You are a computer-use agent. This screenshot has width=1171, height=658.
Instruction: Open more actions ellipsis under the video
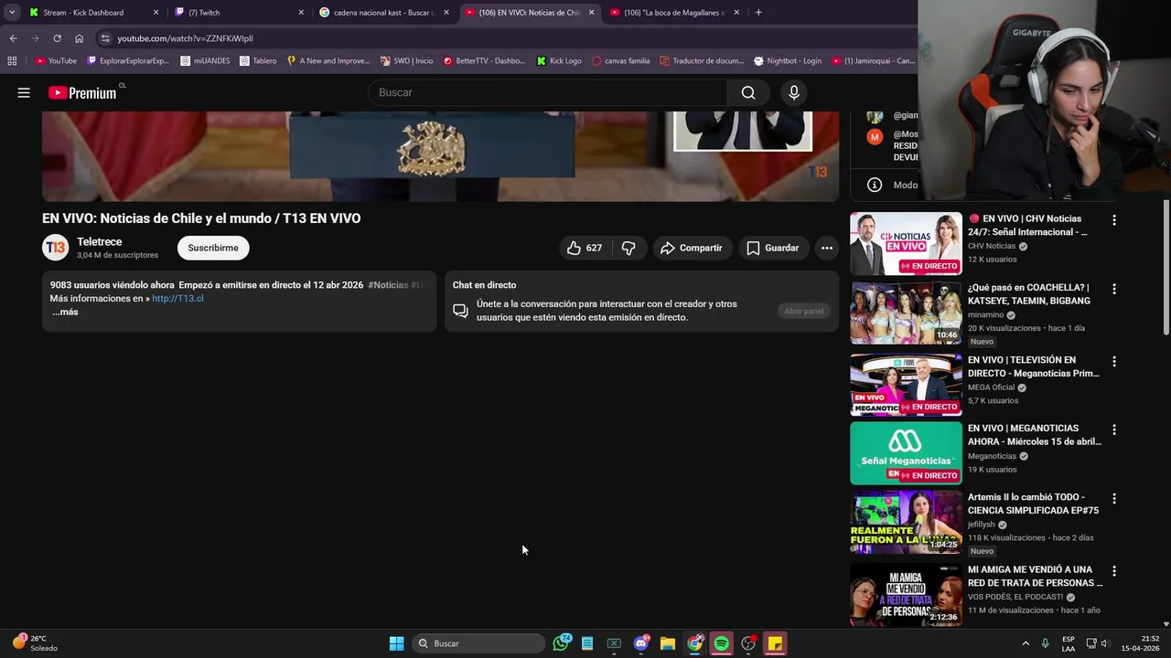(826, 248)
